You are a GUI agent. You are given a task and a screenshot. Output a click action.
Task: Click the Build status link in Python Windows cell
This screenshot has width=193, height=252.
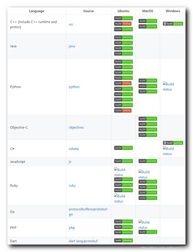pyautogui.click(x=168, y=87)
